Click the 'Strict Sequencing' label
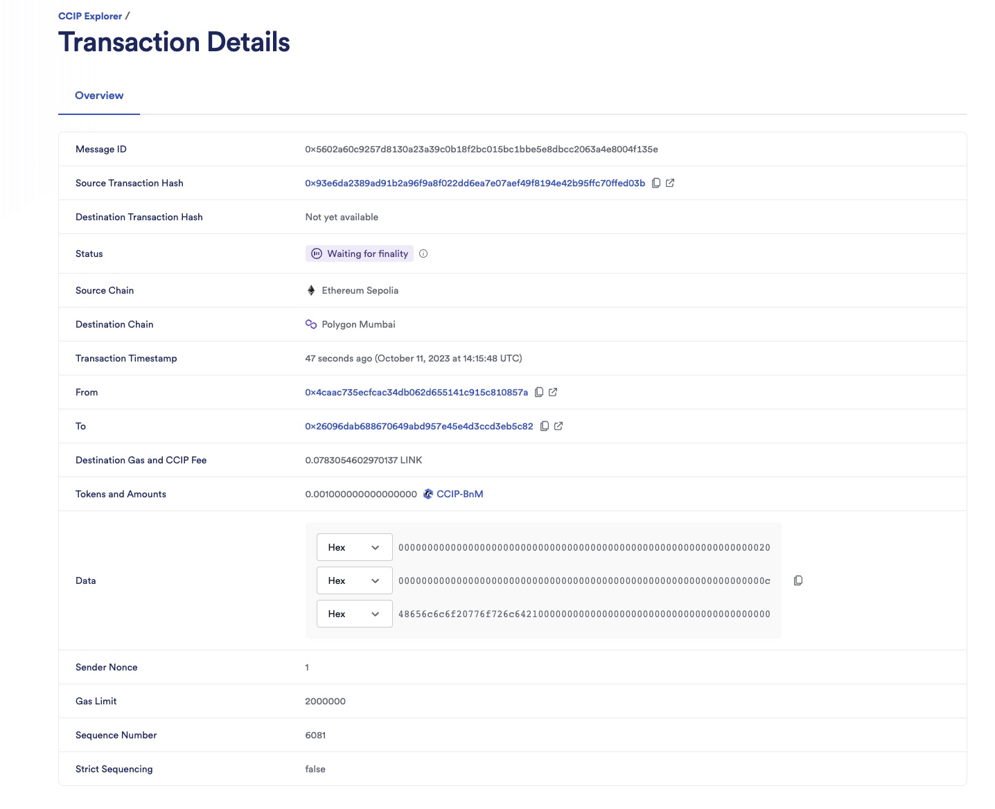Image resolution: width=995 pixels, height=809 pixels. (x=114, y=770)
